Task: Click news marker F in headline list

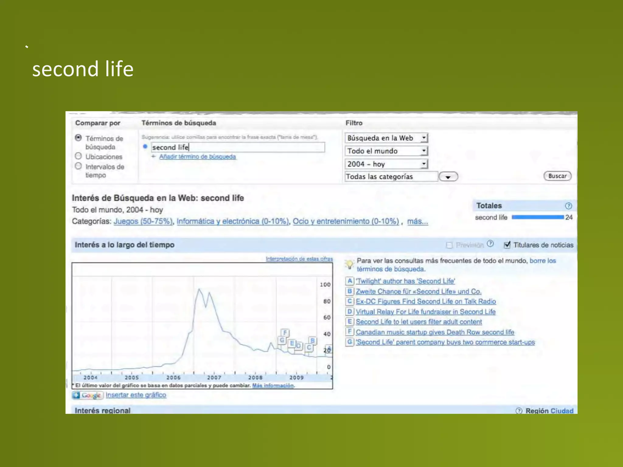Action: 350,332
